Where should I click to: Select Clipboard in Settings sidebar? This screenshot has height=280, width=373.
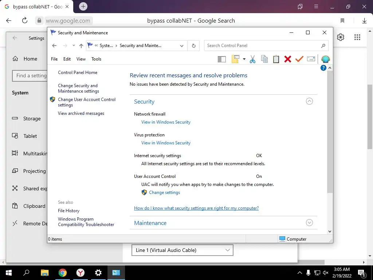pyautogui.click(x=34, y=206)
